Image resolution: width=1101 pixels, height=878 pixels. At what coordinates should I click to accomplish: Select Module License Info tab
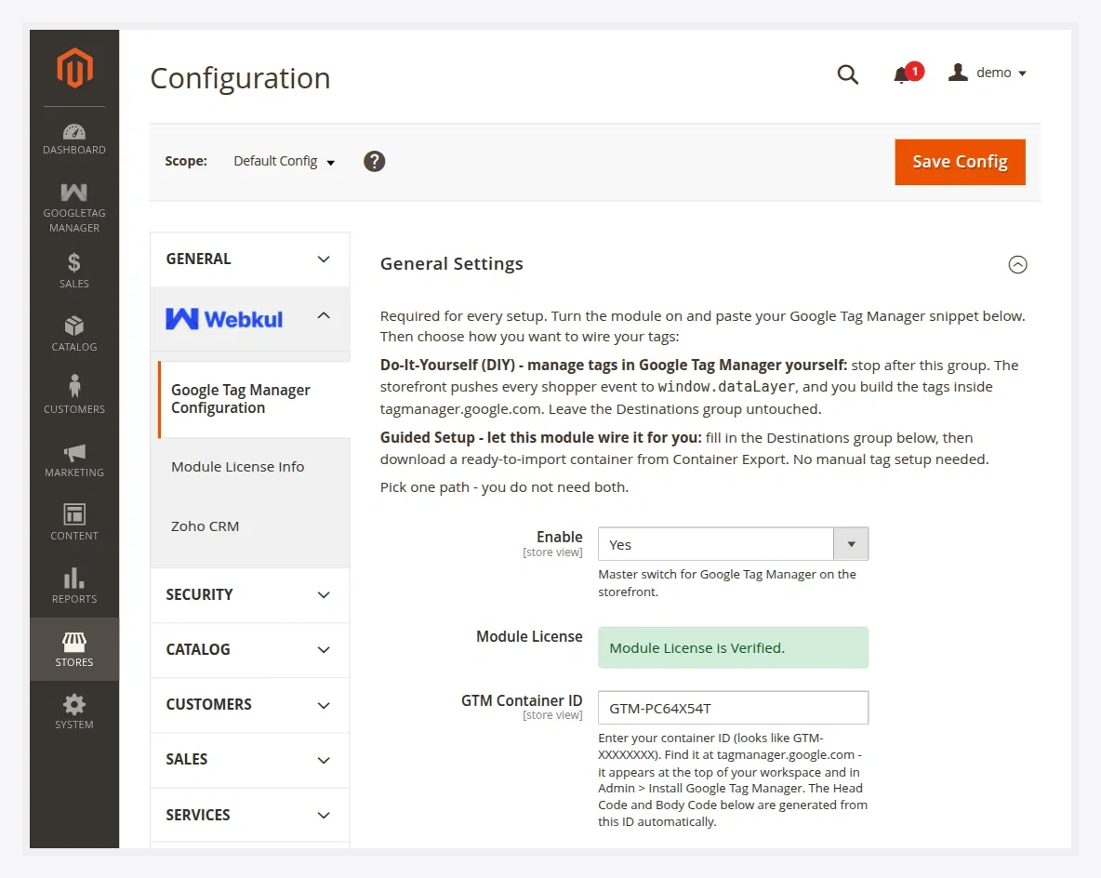238,467
